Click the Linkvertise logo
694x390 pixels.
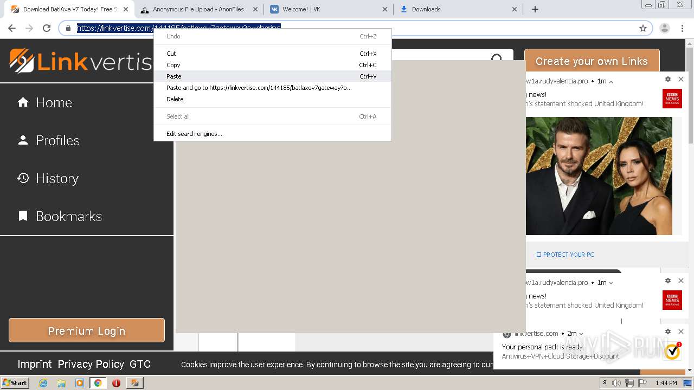coord(81,61)
